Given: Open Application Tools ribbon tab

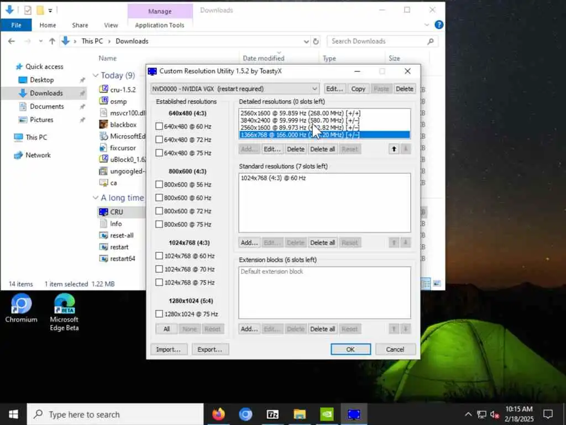Looking at the screenshot, I should [160, 25].
